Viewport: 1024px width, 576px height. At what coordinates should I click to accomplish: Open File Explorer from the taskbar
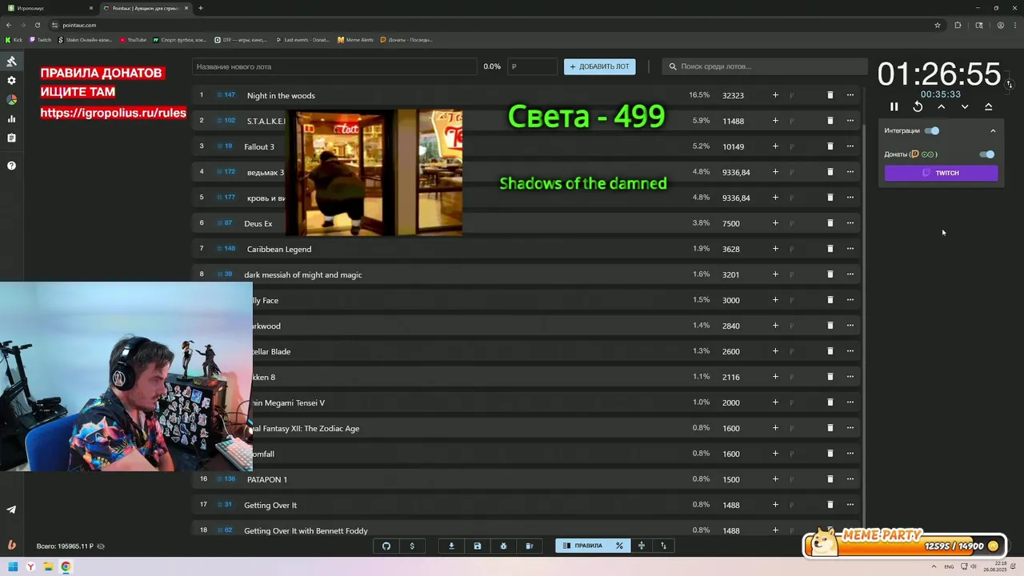pos(48,567)
